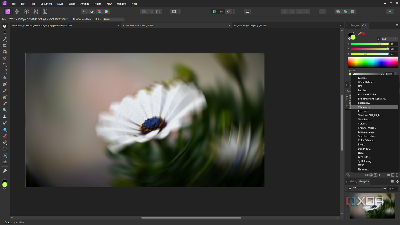The height and width of the screenshot is (225, 400).
Task: Switch to the Export Persona
Action: pos(45,11)
